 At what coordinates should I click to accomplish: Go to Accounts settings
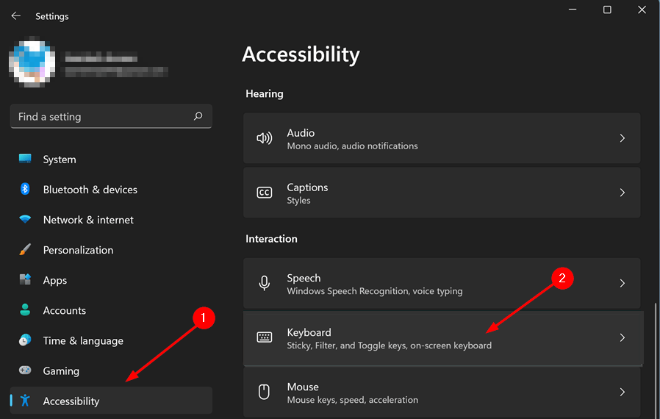[111, 310]
